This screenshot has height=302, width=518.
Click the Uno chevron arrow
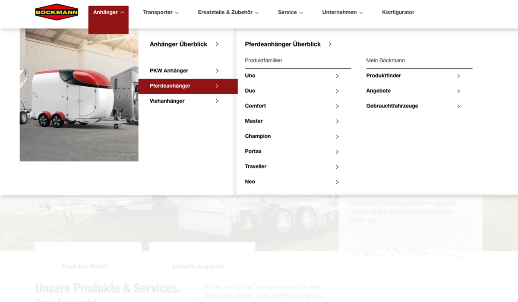337,76
